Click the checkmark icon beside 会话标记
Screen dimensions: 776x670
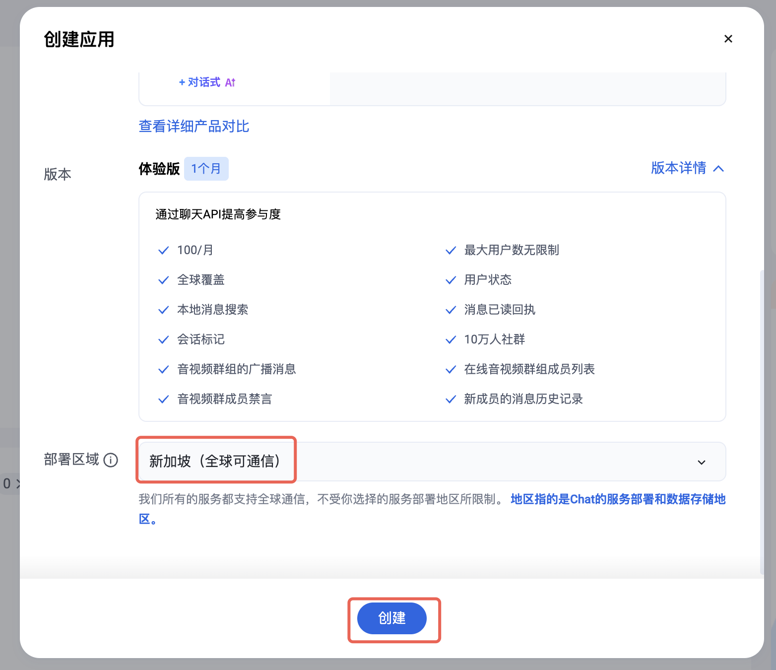(163, 340)
